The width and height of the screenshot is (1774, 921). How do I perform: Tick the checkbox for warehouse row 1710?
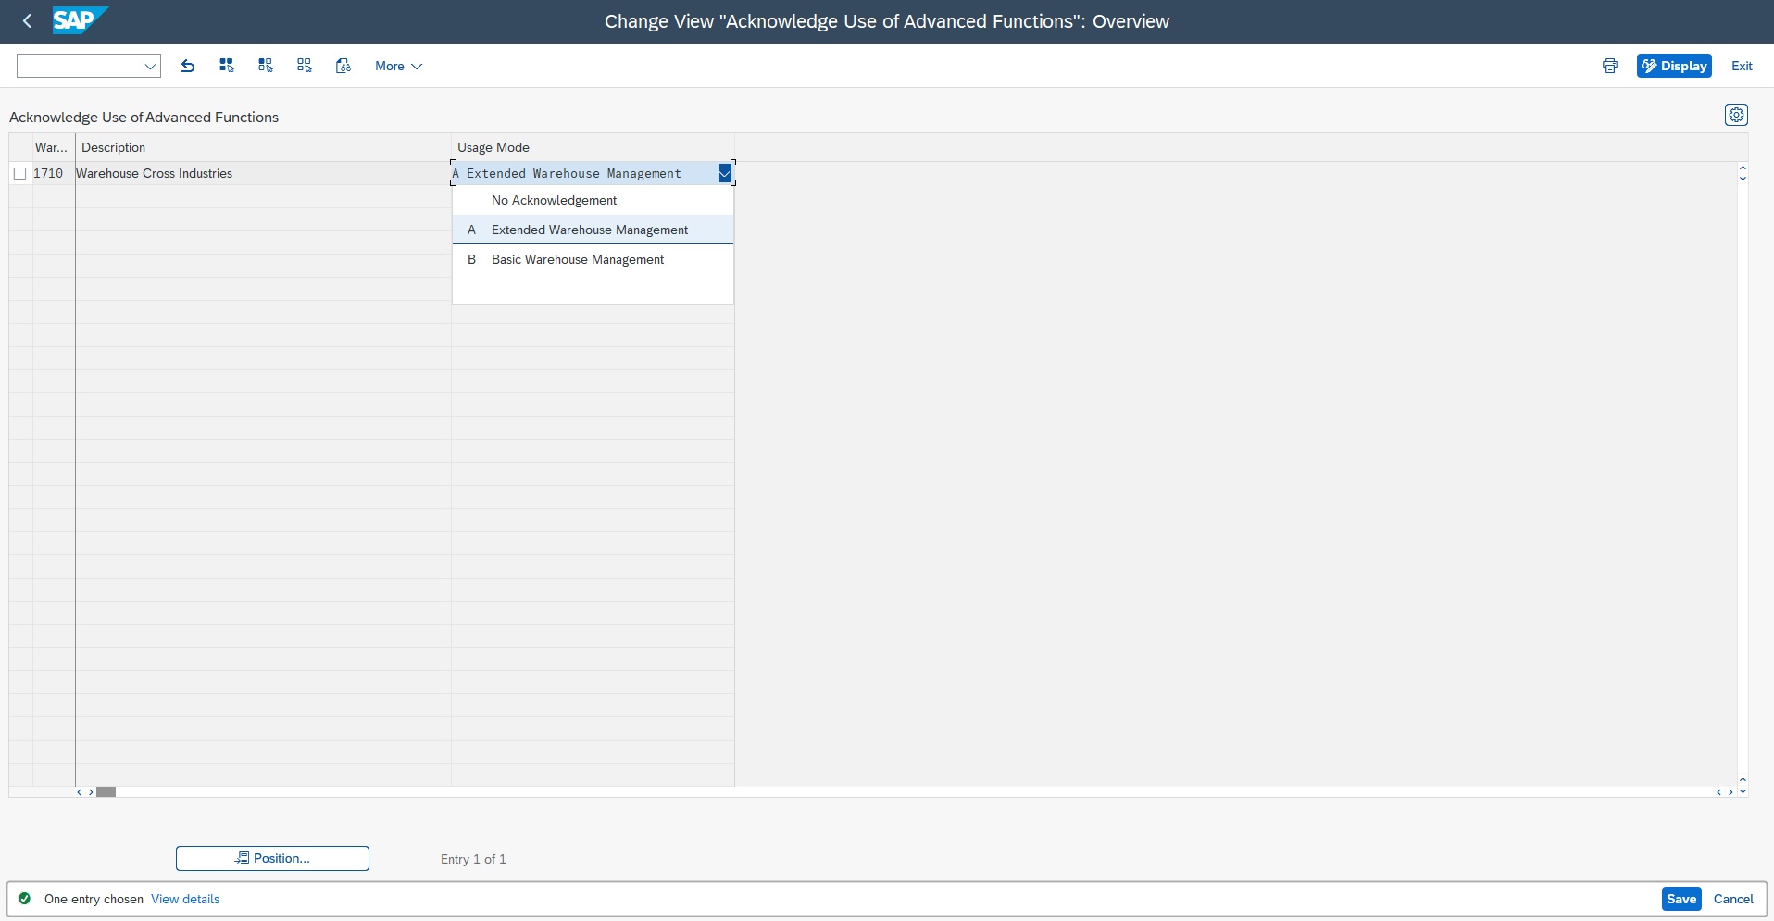pos(20,173)
